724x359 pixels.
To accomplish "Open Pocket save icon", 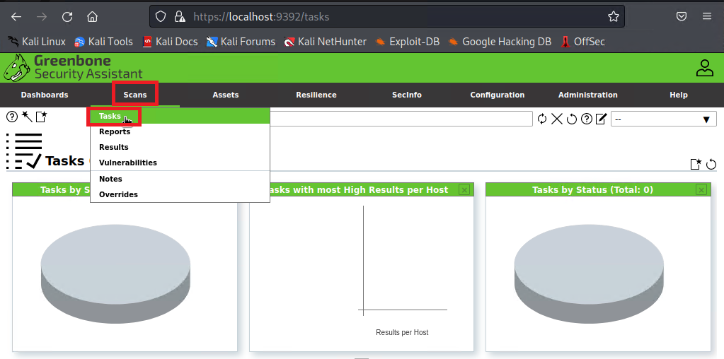I will click(682, 16).
